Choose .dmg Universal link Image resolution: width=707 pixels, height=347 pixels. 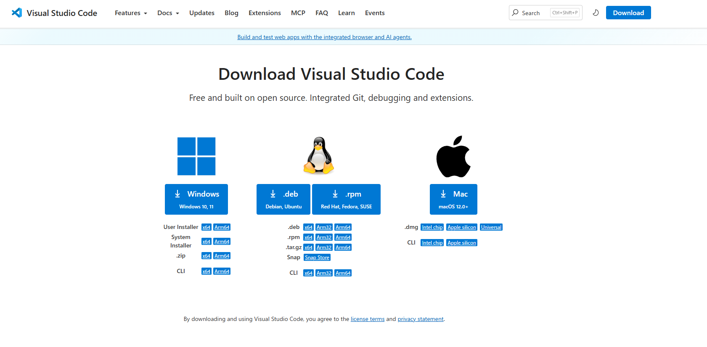click(x=491, y=227)
